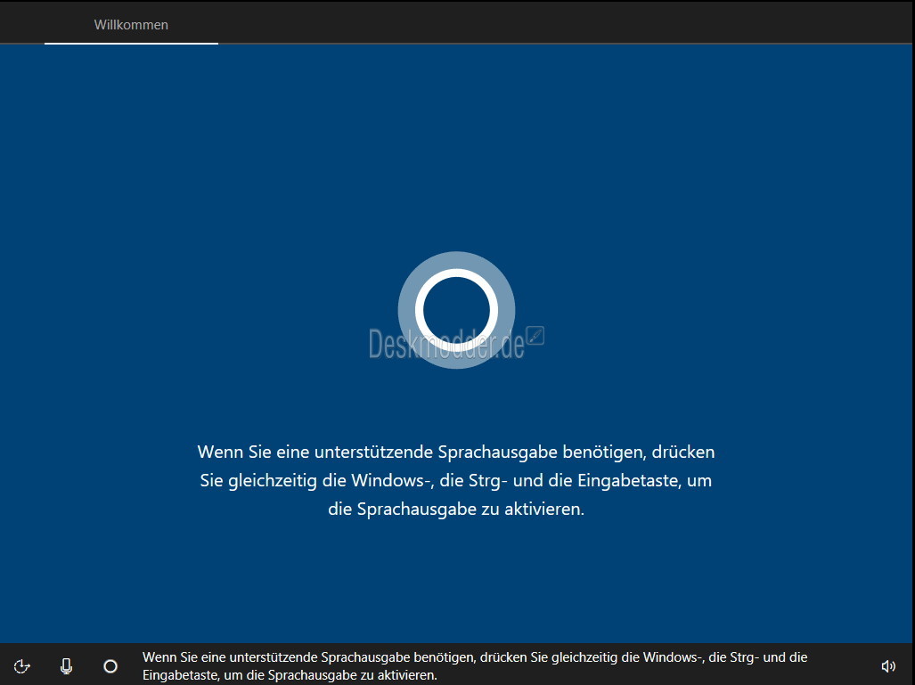Click the large Cortana ring animation
Viewport: 915px width, 685px height.
(456, 310)
